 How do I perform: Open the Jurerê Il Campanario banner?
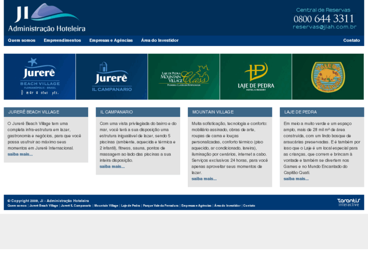tap(112, 76)
